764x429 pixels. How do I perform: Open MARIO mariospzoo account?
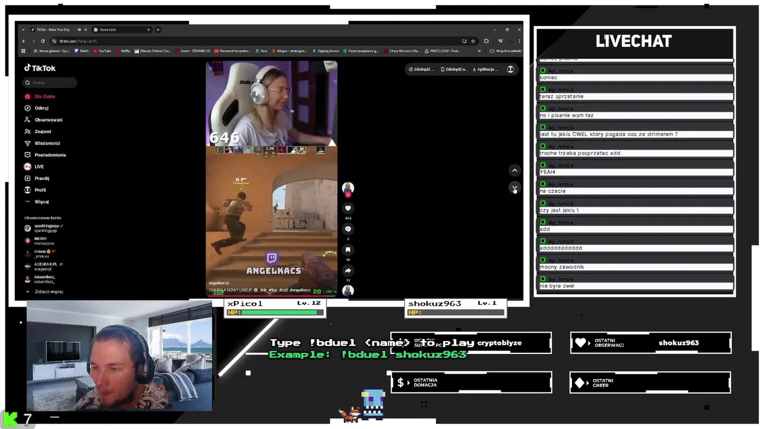click(x=39, y=241)
